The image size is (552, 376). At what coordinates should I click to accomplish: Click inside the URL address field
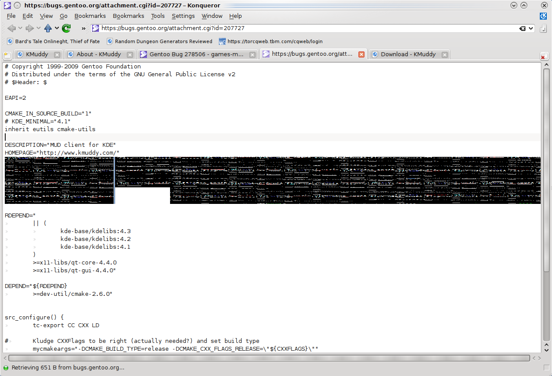pyautogui.click(x=305, y=28)
